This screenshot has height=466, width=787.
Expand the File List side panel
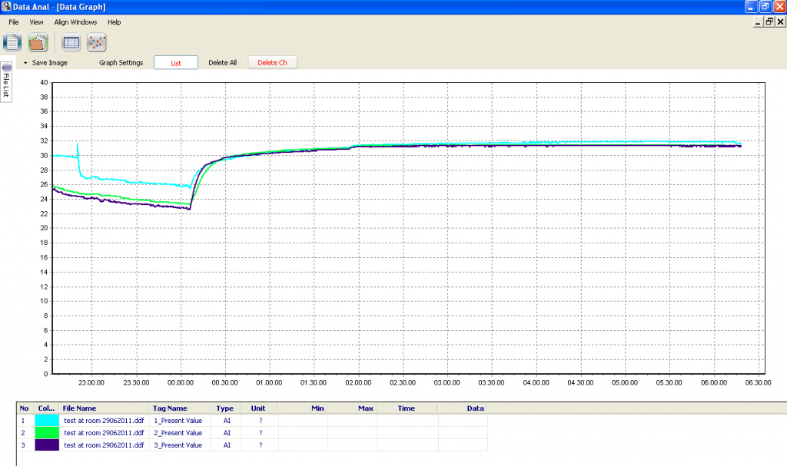tap(6, 82)
